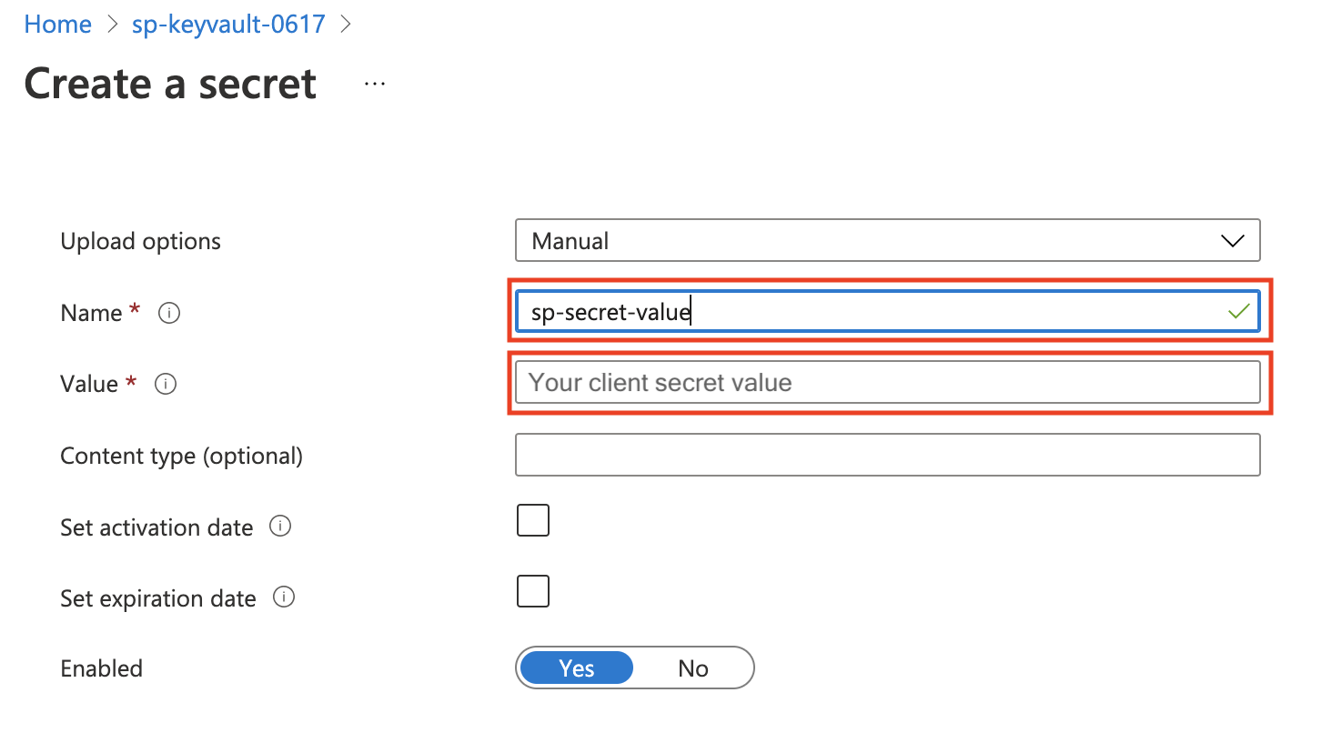Image resolution: width=1332 pixels, height=753 pixels.
Task: Click the Content type optional input field
Action: click(x=887, y=455)
